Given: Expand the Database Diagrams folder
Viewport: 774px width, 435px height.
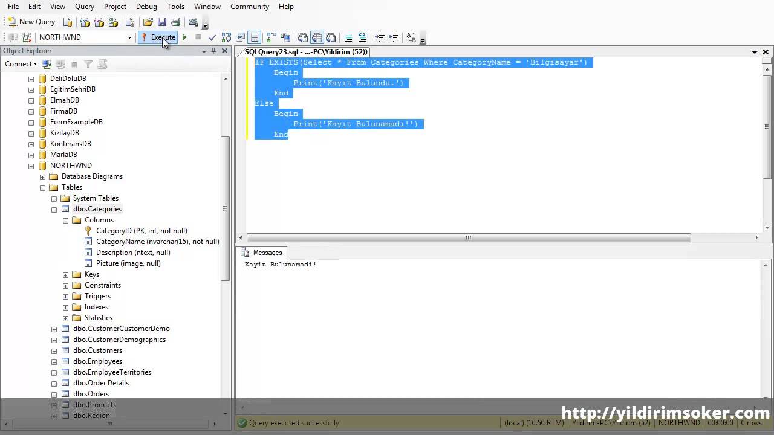Looking at the screenshot, I should 42,176.
